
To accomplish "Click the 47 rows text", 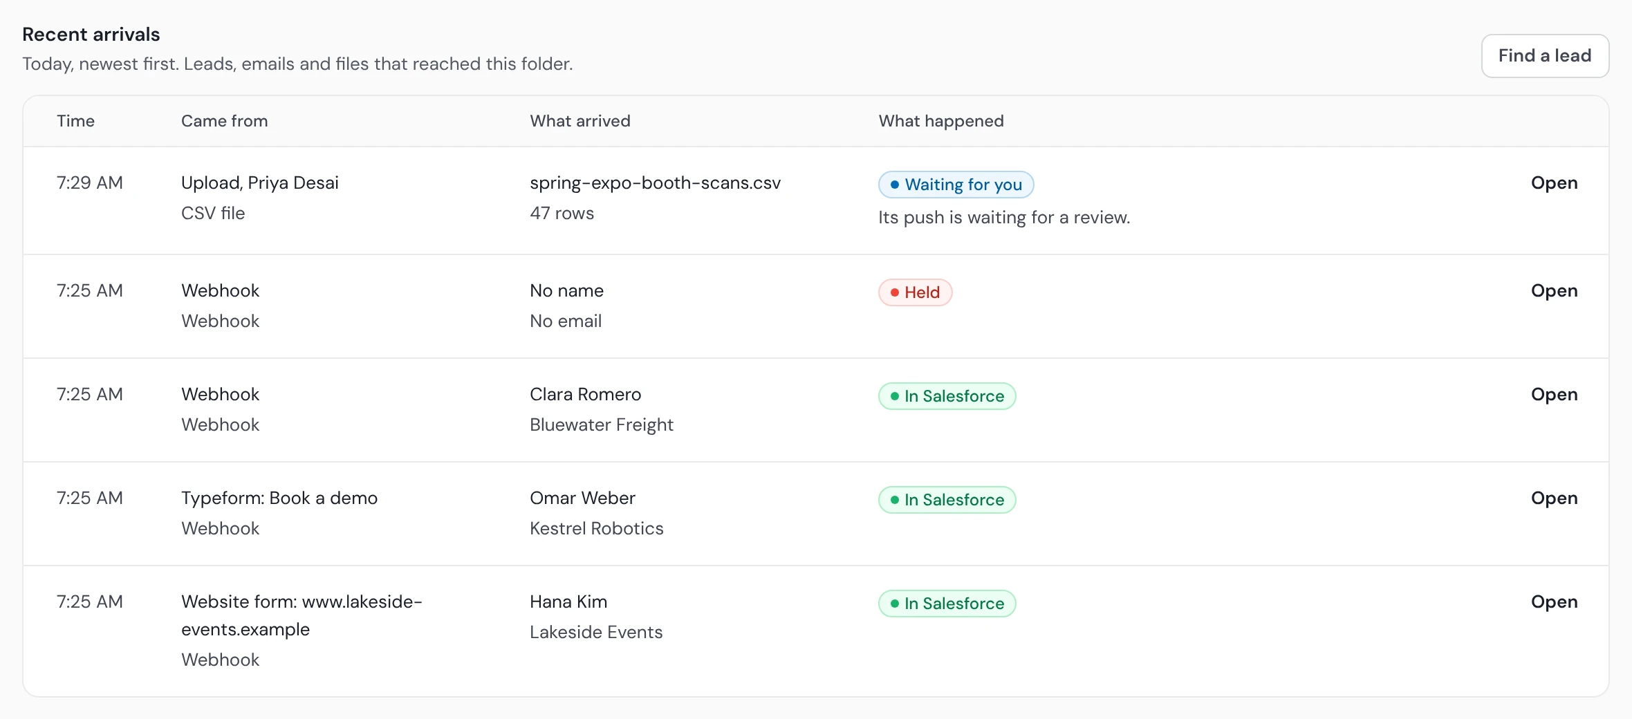I will coord(562,214).
